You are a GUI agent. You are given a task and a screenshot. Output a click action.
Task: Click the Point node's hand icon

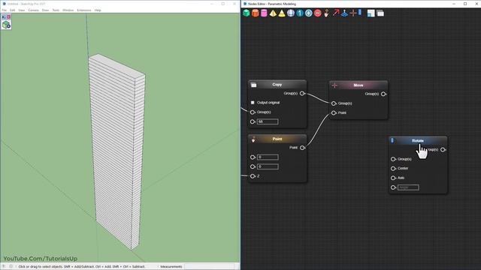tap(253, 139)
